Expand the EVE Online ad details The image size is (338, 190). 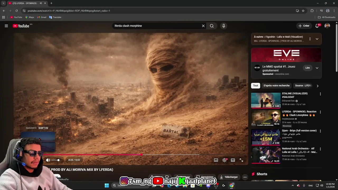317,68
